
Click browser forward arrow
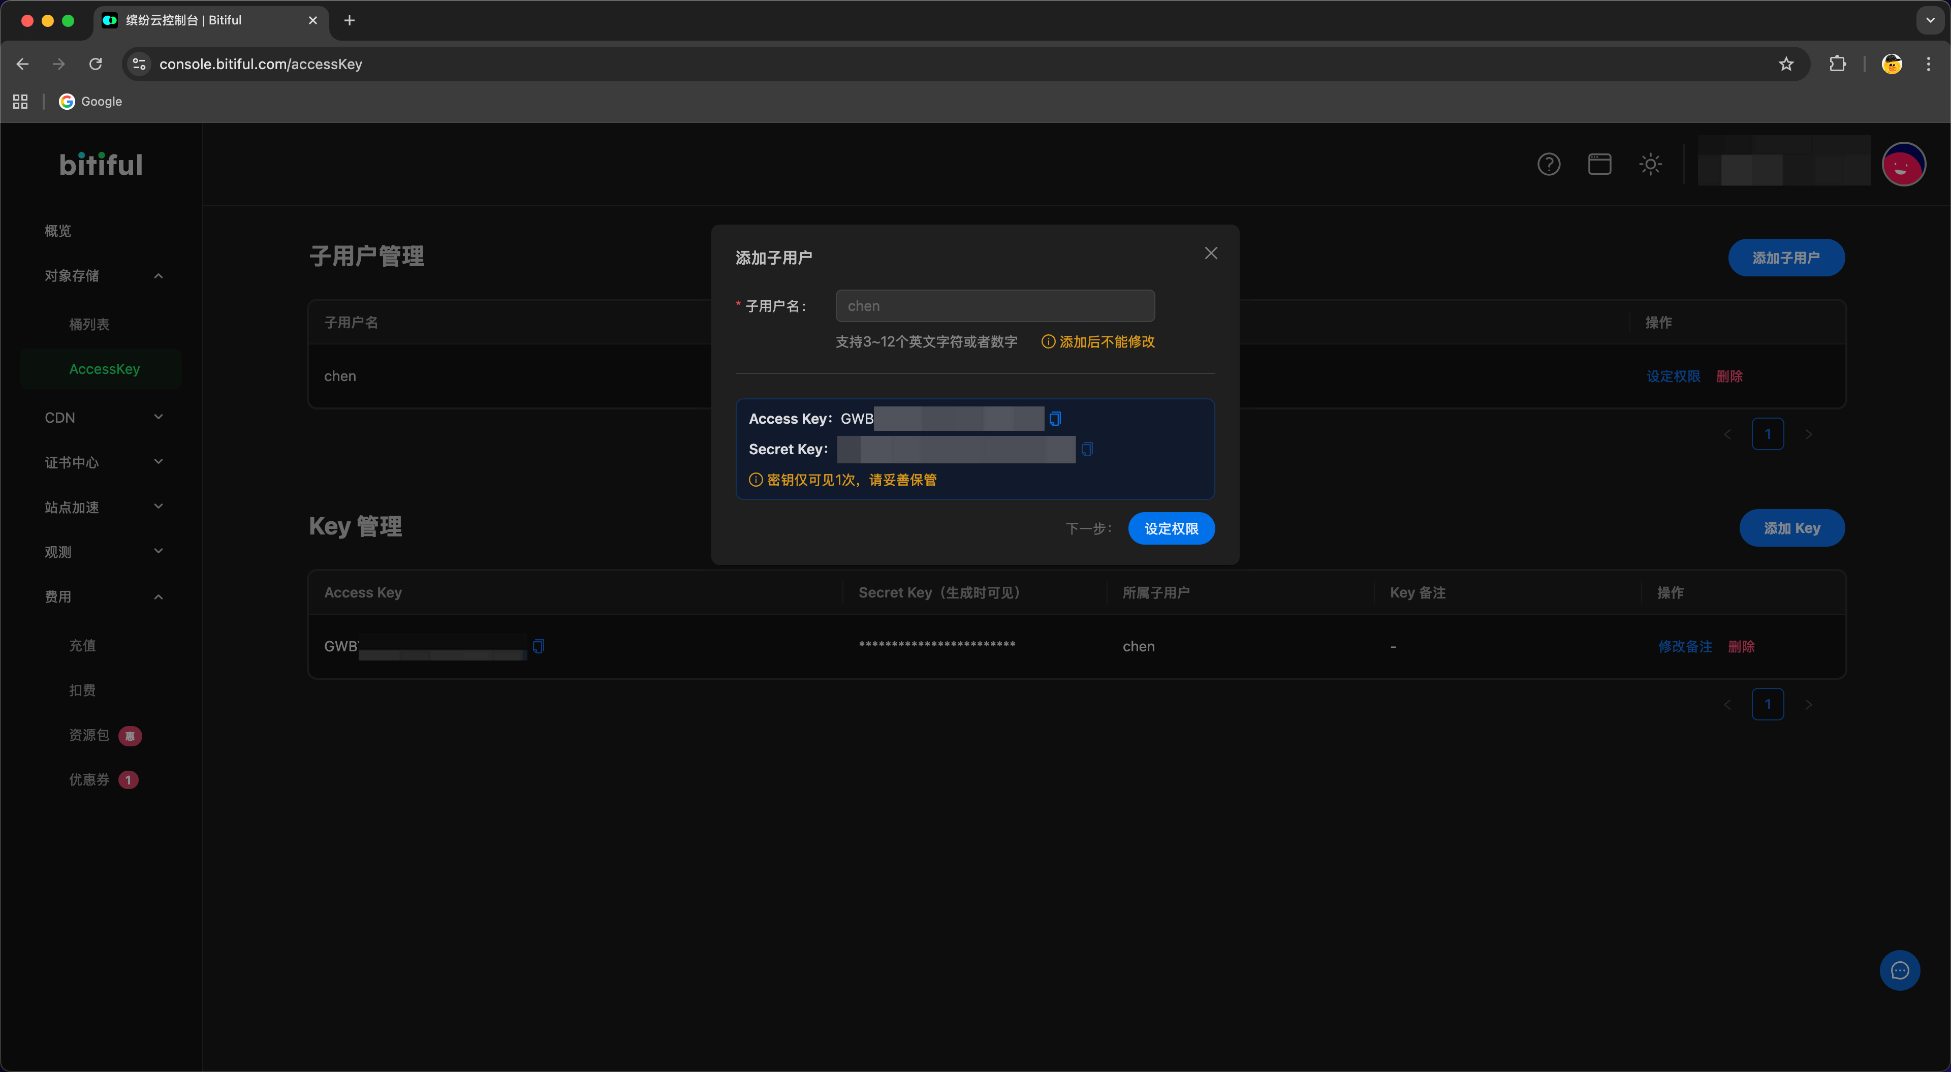point(59,64)
